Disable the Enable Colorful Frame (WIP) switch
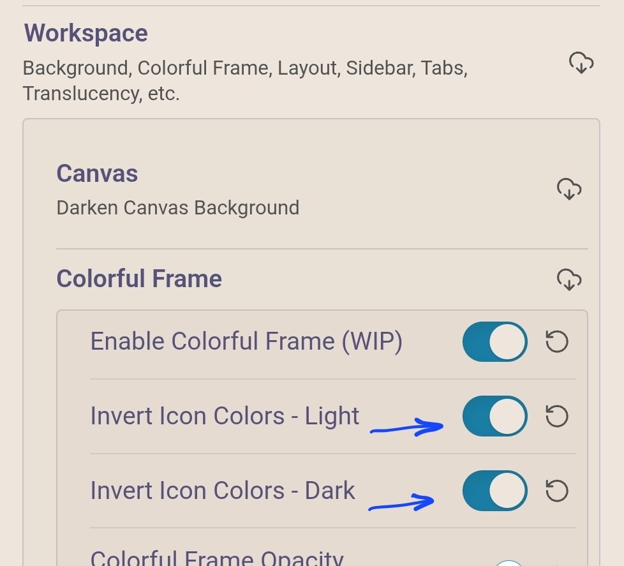Image resolution: width=624 pixels, height=566 pixels. [495, 341]
